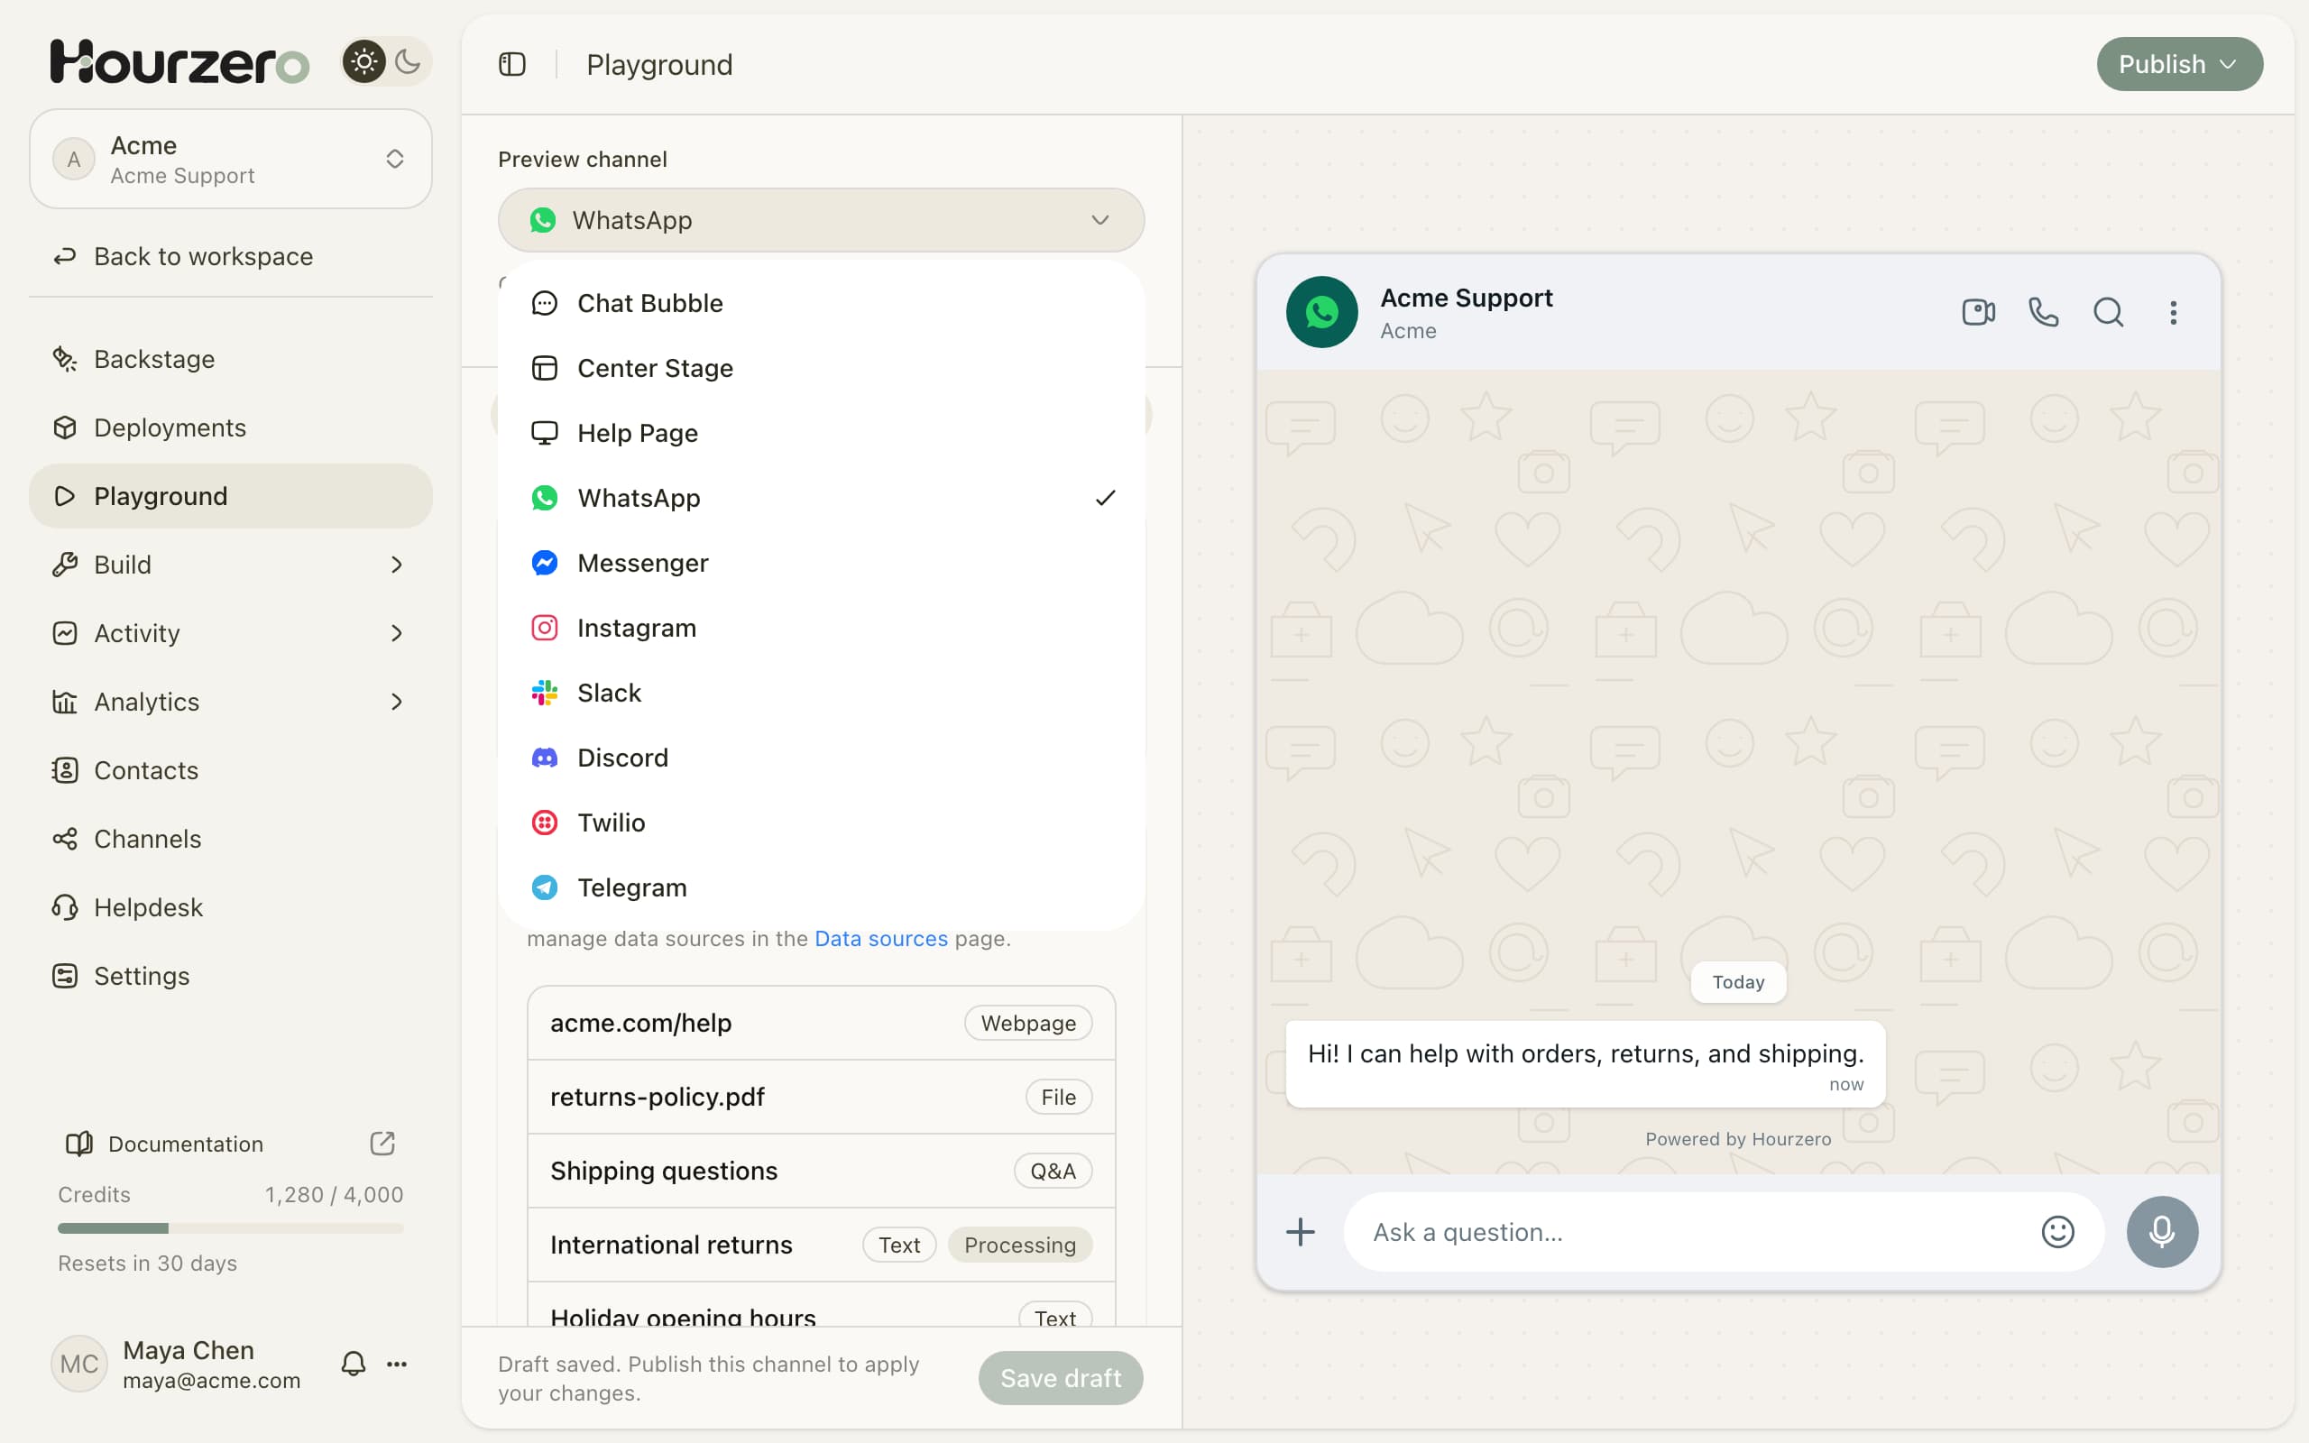
Task: Select Discord channel option
Action: click(x=821, y=758)
